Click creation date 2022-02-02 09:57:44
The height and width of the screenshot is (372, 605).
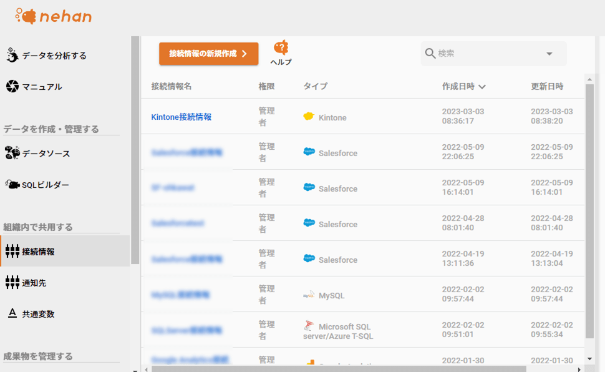pyautogui.click(x=463, y=294)
